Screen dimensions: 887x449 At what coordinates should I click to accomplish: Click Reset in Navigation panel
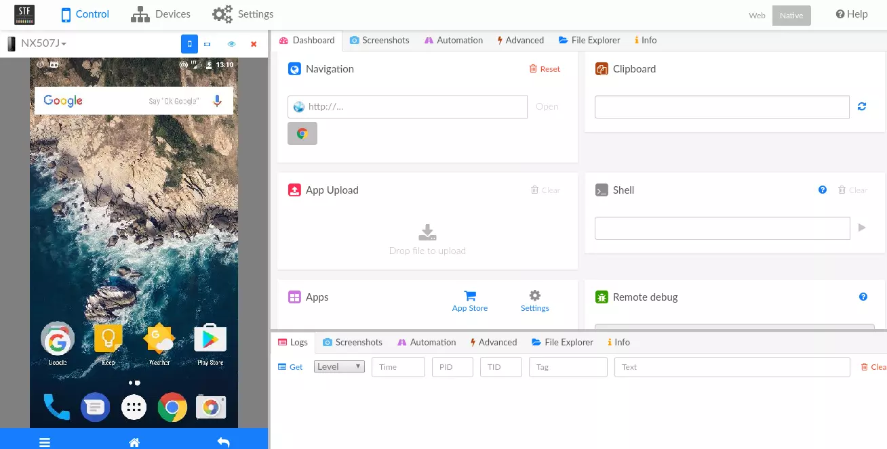[x=545, y=69]
